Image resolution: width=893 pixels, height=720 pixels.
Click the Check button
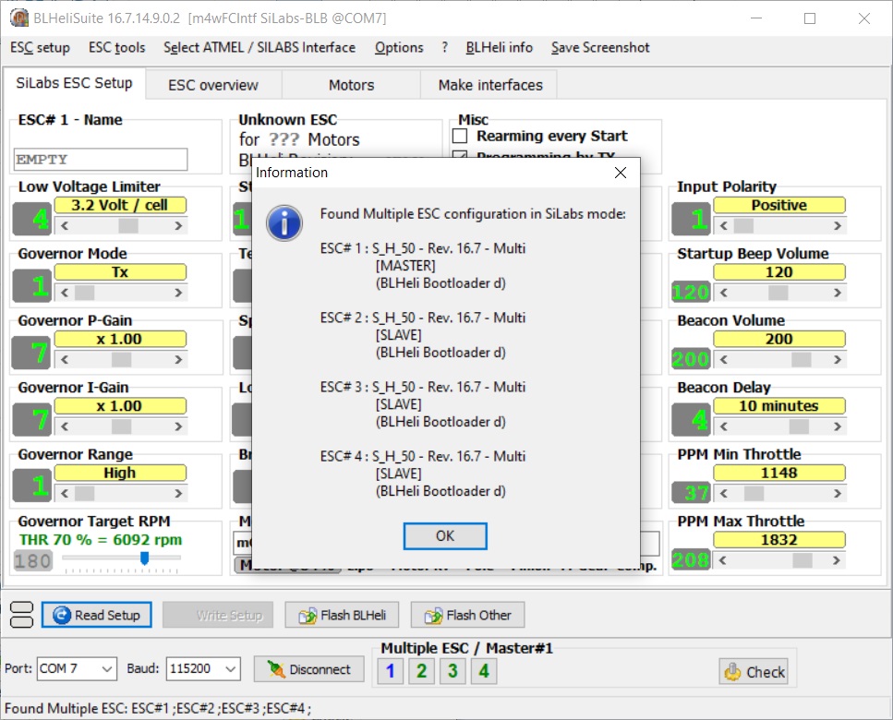tap(754, 672)
